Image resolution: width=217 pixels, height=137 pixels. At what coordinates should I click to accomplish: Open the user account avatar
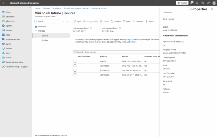[x=214, y=3]
